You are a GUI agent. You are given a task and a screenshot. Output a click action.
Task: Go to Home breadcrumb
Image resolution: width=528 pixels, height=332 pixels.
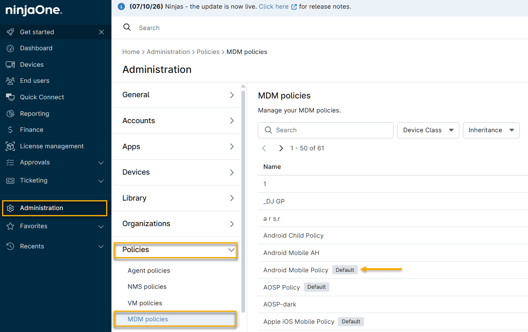click(x=131, y=52)
